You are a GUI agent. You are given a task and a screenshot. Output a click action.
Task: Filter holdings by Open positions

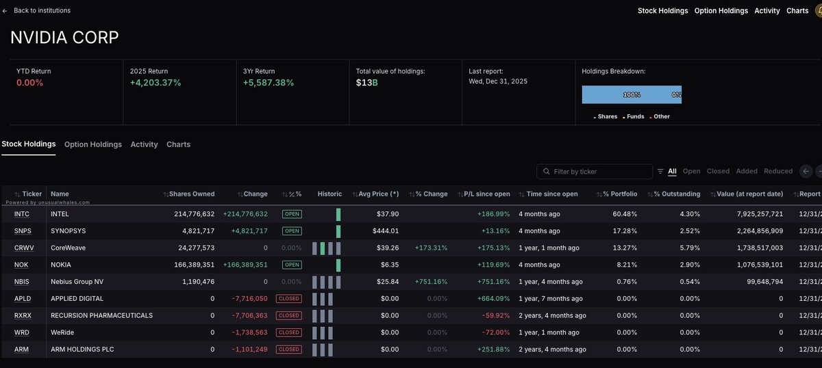(x=691, y=172)
